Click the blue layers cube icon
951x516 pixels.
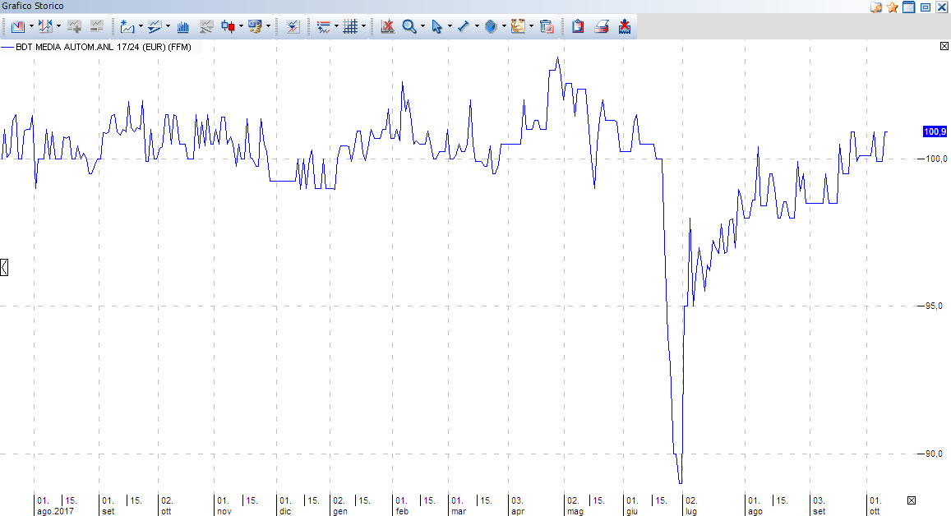[491, 26]
